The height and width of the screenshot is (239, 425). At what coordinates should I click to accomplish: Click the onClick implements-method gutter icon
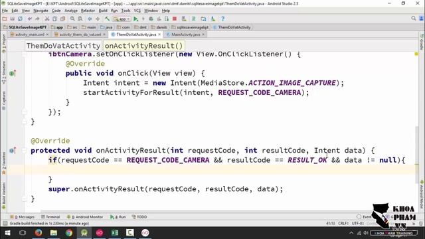tap(13, 73)
